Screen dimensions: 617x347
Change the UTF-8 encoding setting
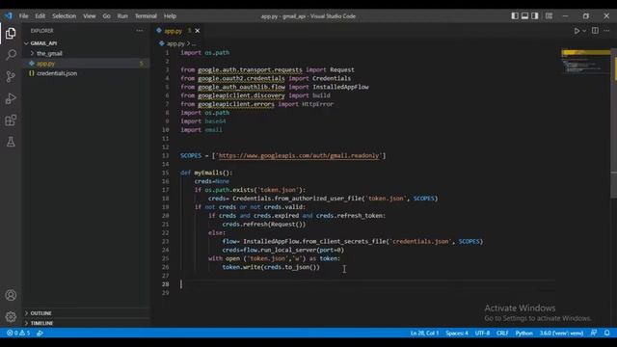click(x=482, y=333)
